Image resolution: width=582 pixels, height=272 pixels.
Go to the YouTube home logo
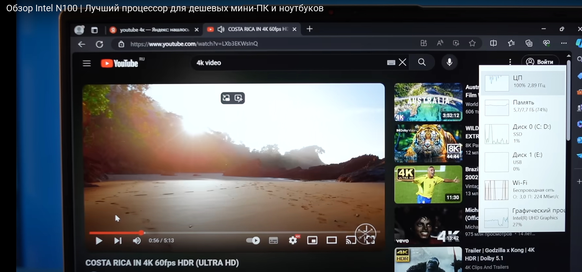(x=119, y=63)
